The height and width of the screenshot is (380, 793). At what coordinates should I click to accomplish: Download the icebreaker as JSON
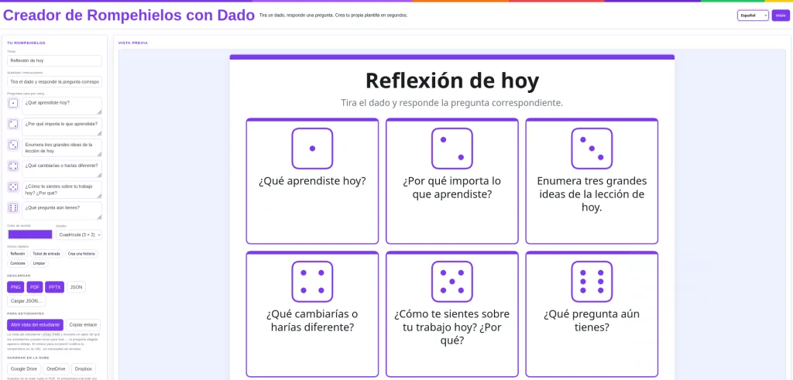(x=76, y=287)
